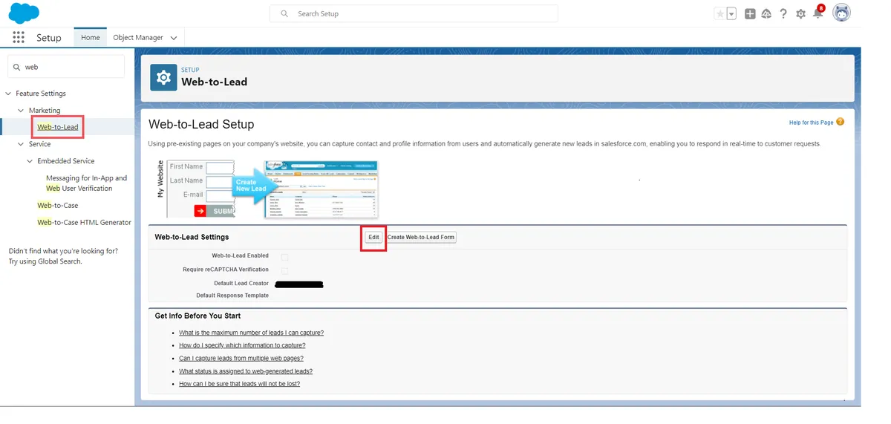891x424 pixels.
Task: Switch to the Home tab
Action: tap(90, 38)
